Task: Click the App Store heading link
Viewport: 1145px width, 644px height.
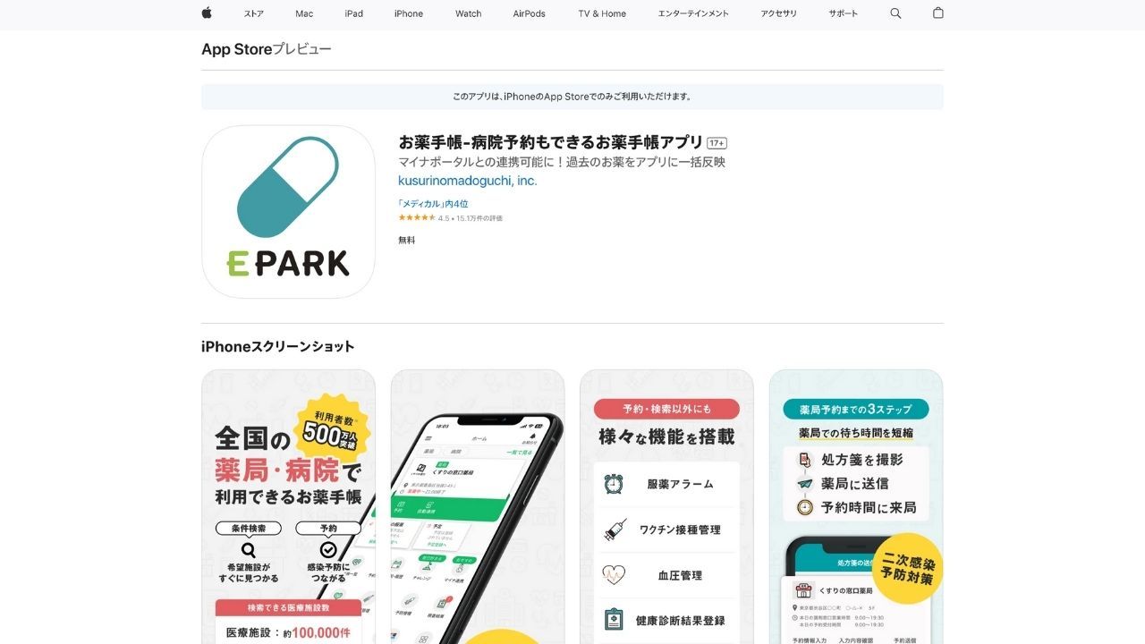Action: 236,49
